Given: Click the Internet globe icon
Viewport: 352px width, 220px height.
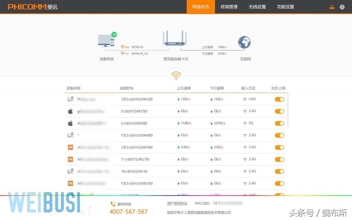Looking at the screenshot, I should pyautogui.click(x=244, y=42).
